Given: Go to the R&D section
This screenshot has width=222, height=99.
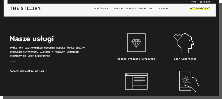Looking at the screenshot, I should tap(152, 9).
